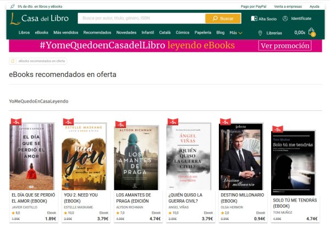Click the Alta Socio book icon
330x229 pixels.
[254, 19]
